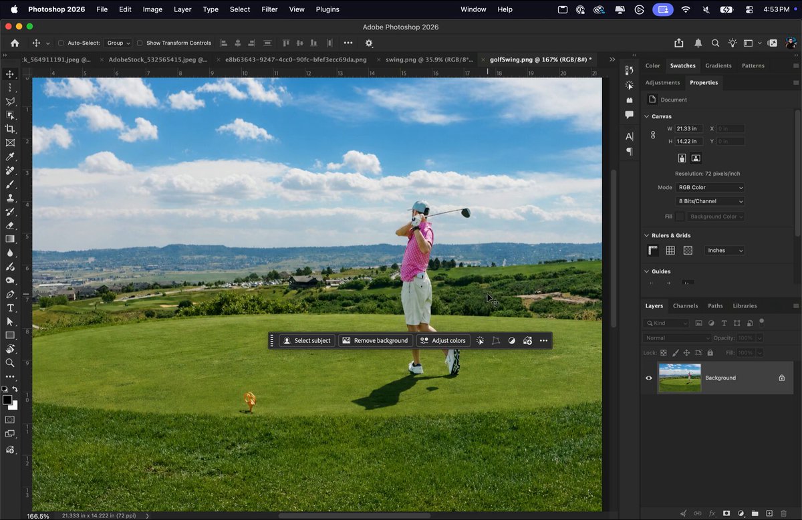Image resolution: width=802 pixels, height=520 pixels.
Task: Switch to the Channels tab
Action: click(x=685, y=305)
